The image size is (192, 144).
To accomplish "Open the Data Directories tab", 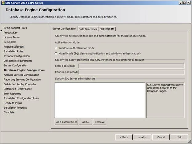I will [x=88, y=29].
